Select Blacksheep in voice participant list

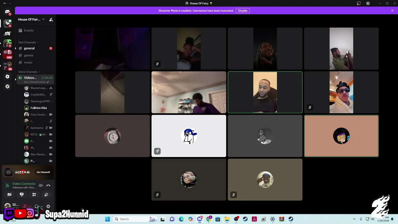pyautogui.click(x=38, y=88)
